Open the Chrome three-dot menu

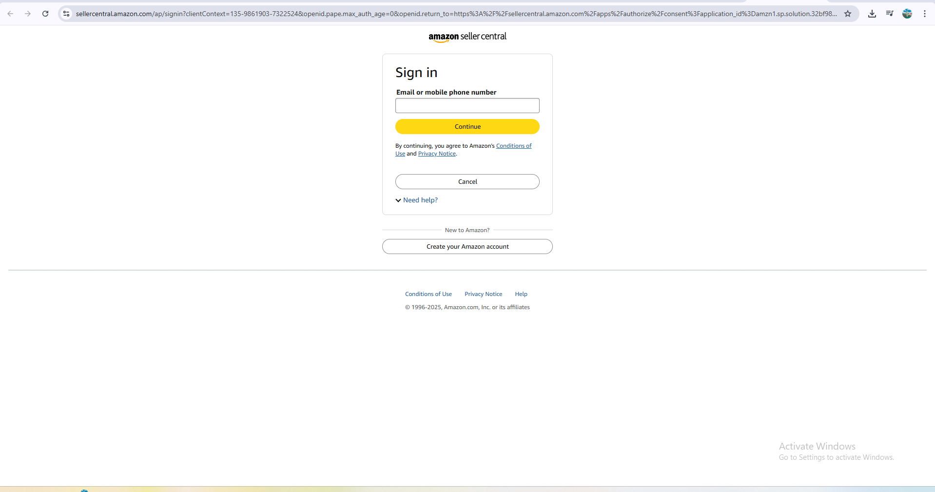tap(924, 14)
